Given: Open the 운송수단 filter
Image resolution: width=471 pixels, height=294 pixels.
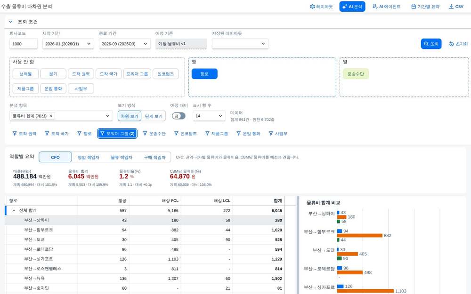Looking at the screenshot, I should click(x=154, y=134).
